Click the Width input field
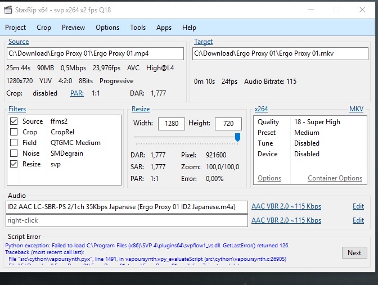Image resolution: width=378 pixels, height=285 pixels. click(x=172, y=124)
